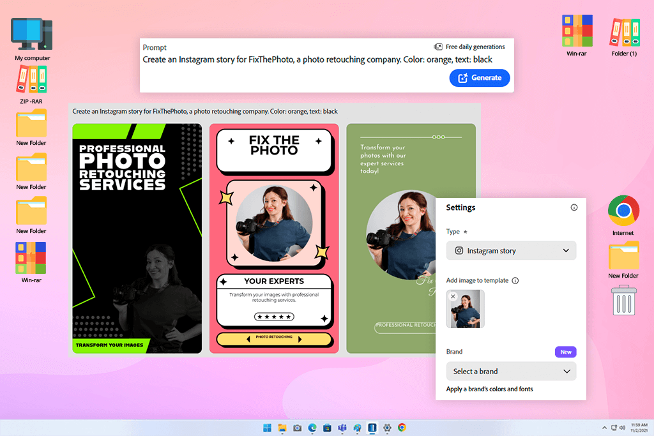Open Camera app in taskbar
This screenshot has width=654, height=436.
click(298, 428)
